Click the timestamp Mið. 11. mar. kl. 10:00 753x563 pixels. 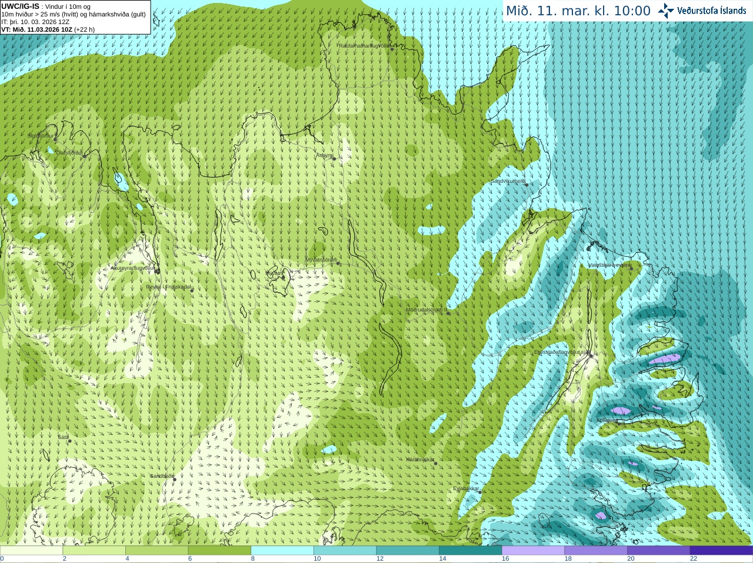[578, 11]
